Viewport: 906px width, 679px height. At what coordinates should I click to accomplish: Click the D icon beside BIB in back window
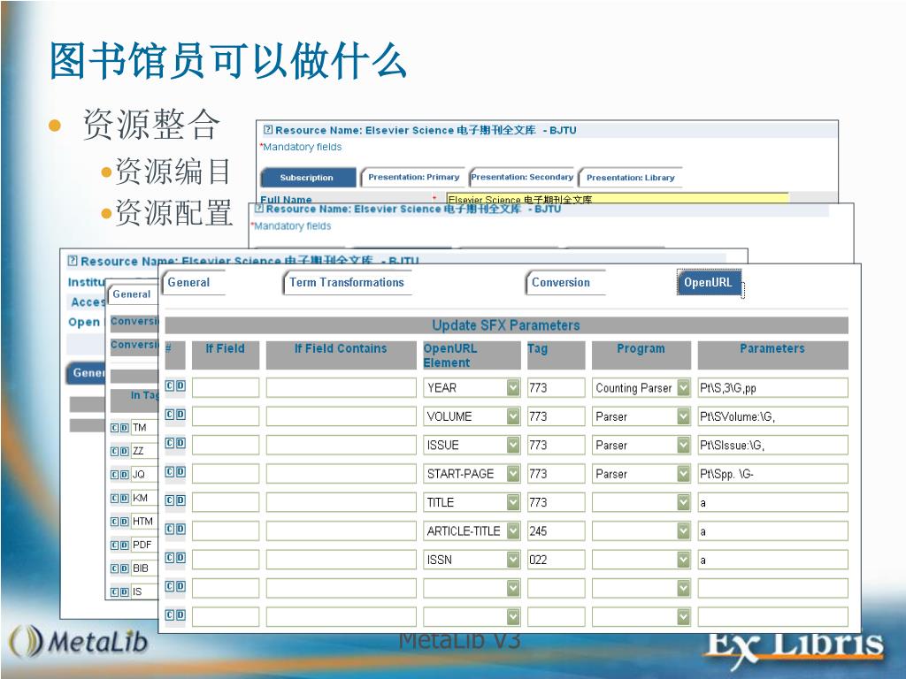pos(124,568)
